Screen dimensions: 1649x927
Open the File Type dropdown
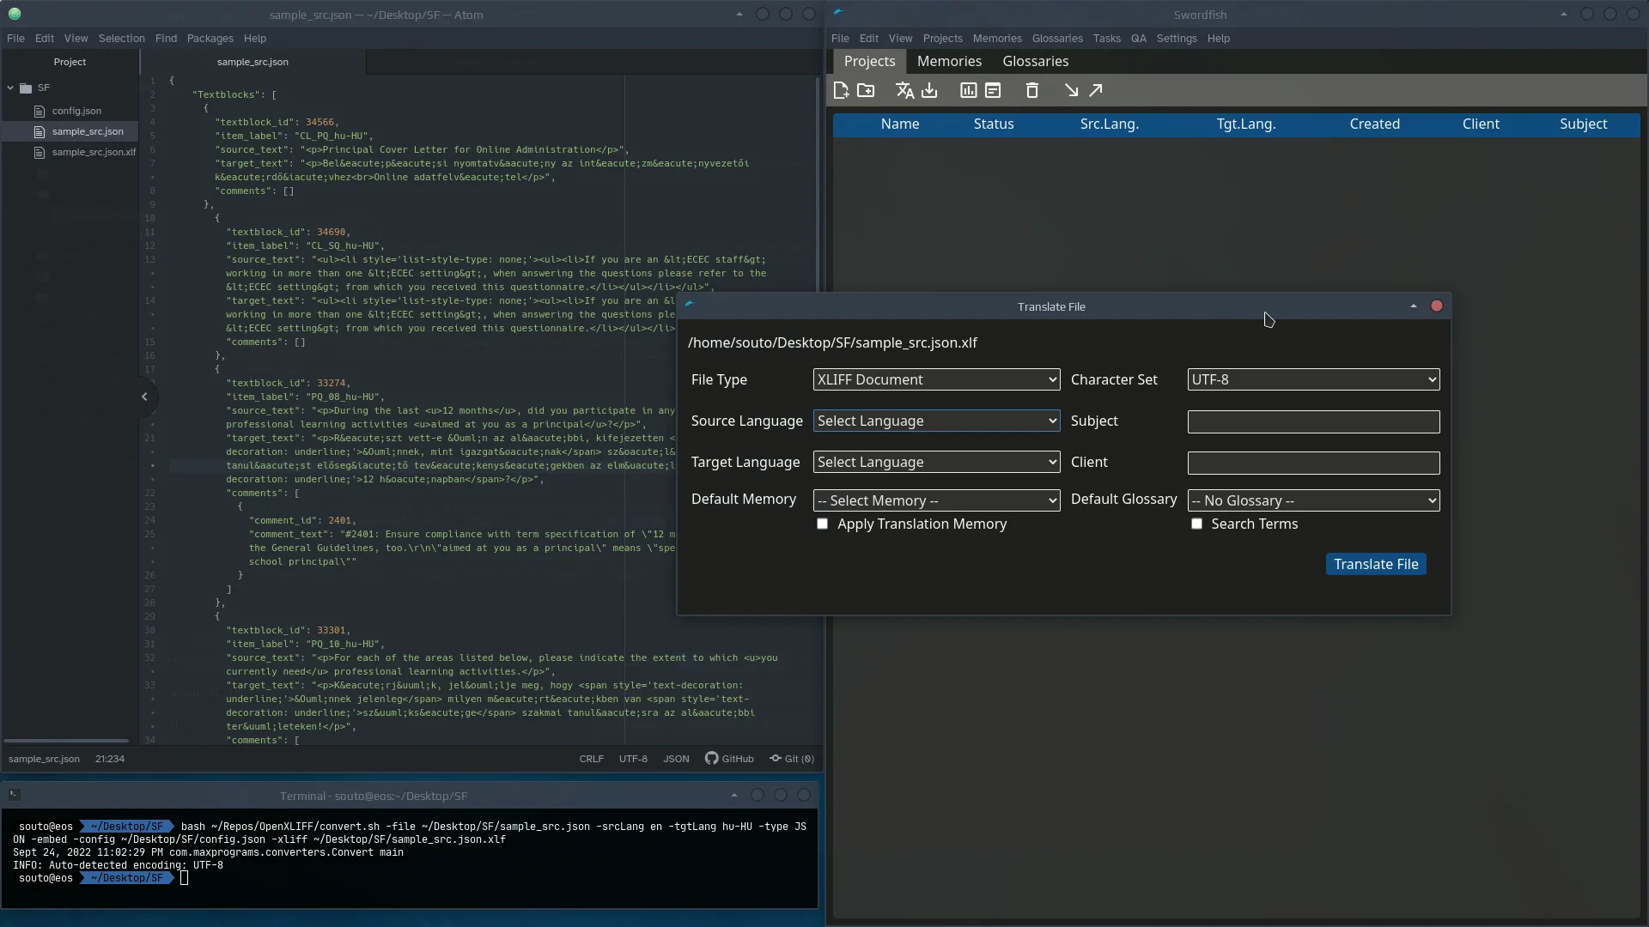936,379
